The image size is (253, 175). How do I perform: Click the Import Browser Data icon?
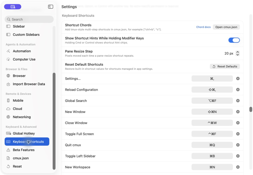[x=8, y=84]
